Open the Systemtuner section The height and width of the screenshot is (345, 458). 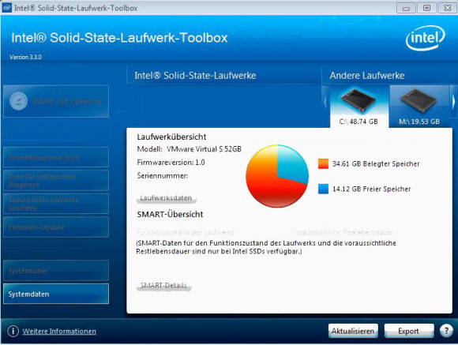(56, 271)
